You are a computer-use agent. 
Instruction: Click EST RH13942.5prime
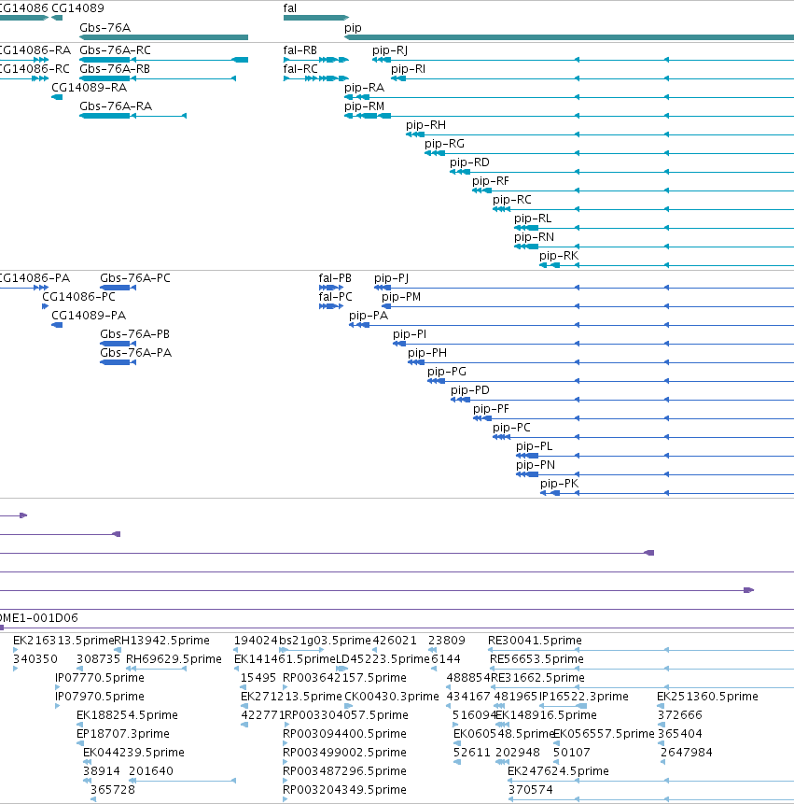pos(161,641)
